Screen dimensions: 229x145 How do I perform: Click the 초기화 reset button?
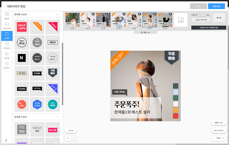(x=71, y=130)
